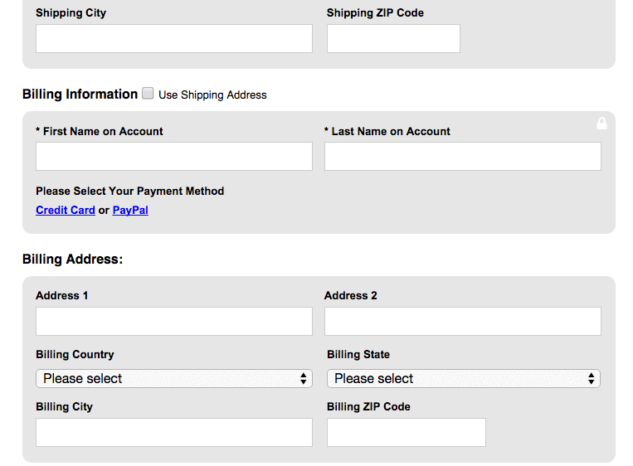Focus the Shipping City input field
Screen dimensions: 633x466
173,38
